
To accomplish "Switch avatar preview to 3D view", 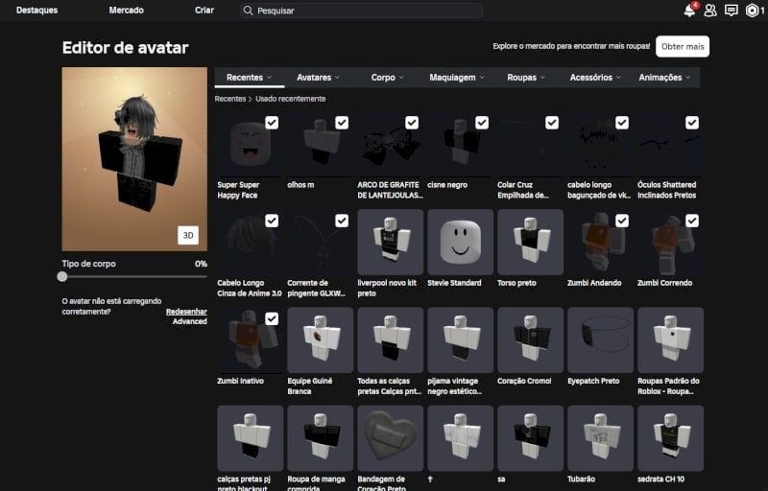I will pyautogui.click(x=188, y=235).
